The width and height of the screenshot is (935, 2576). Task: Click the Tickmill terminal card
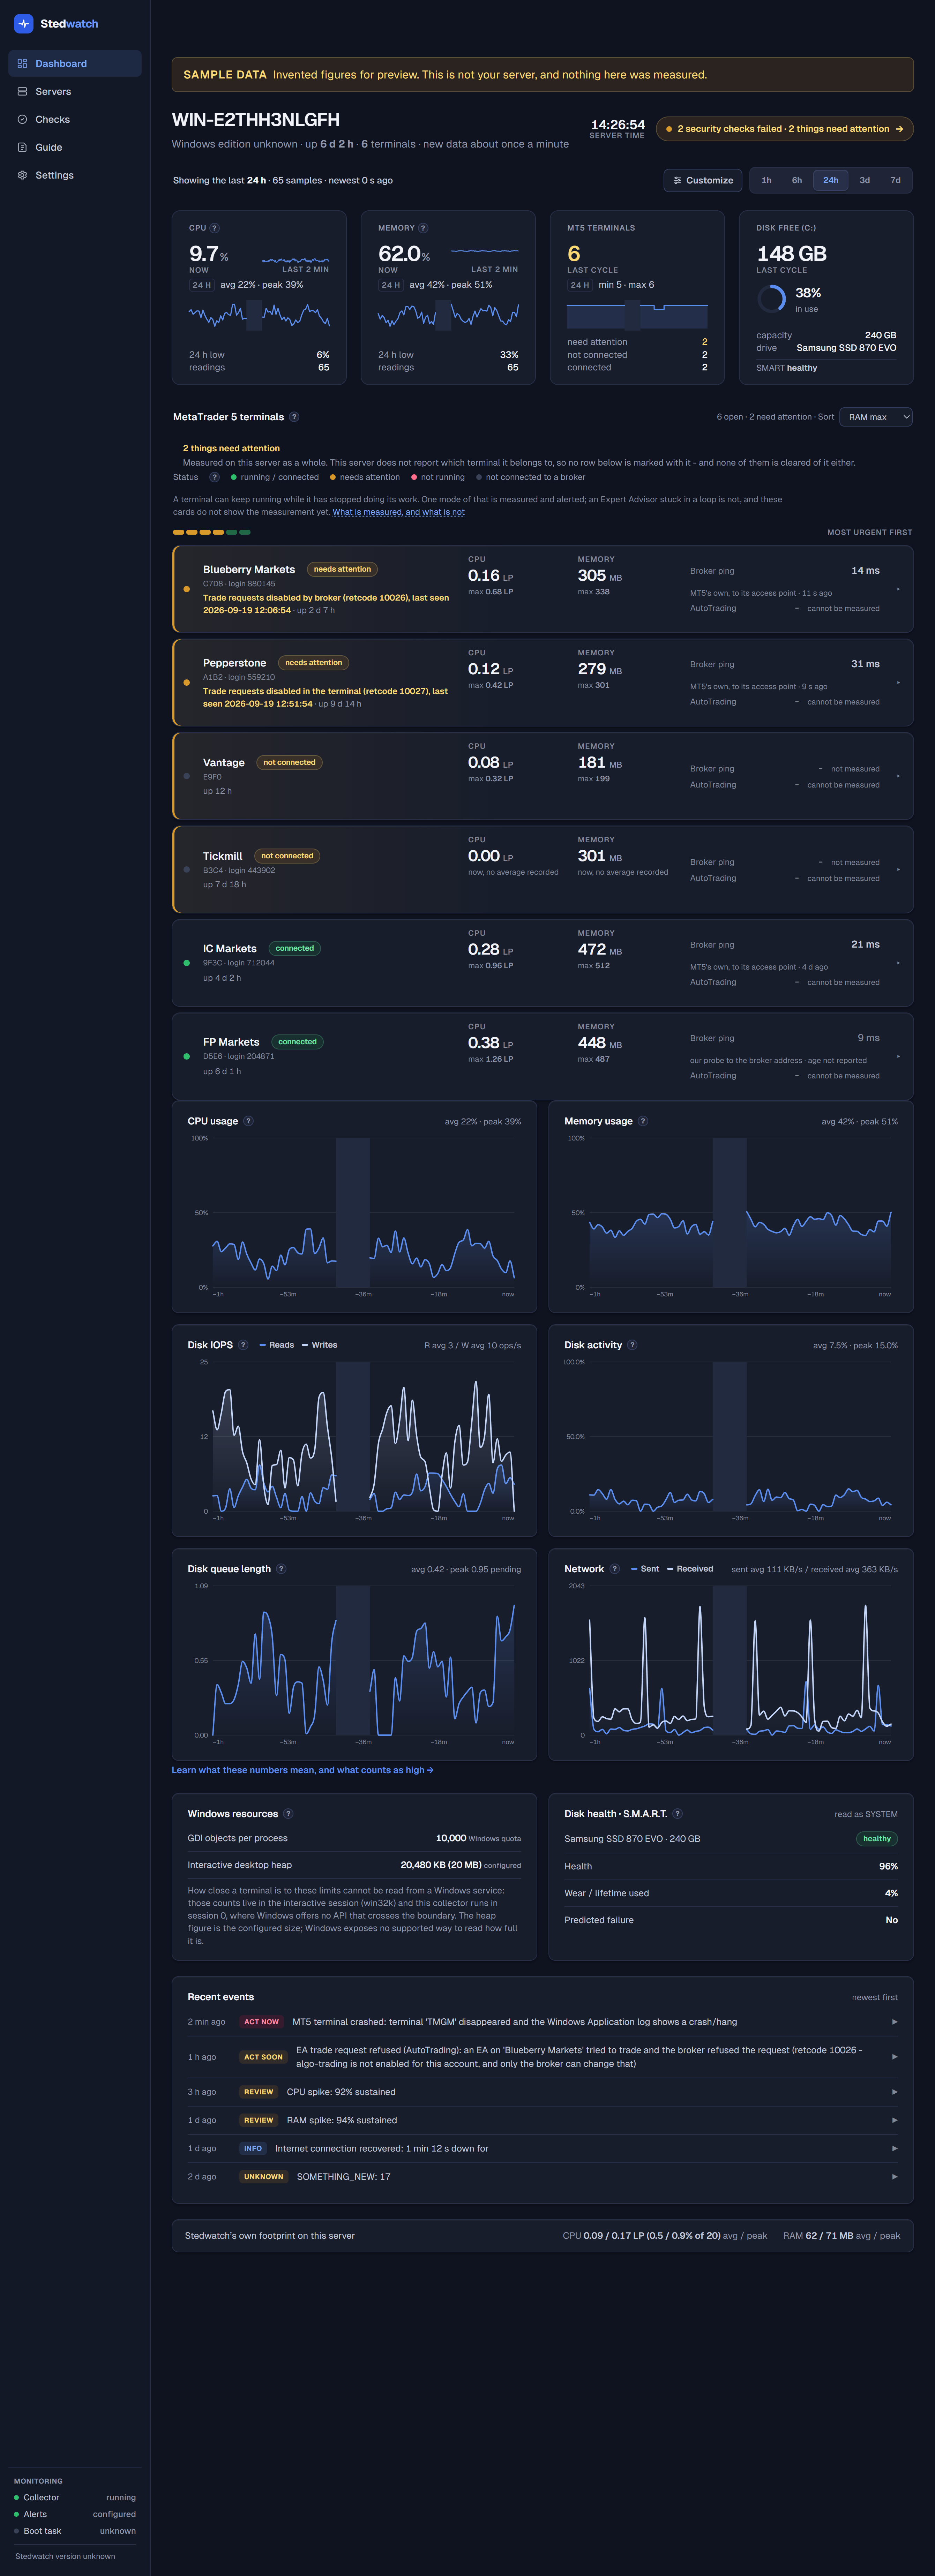click(x=543, y=869)
